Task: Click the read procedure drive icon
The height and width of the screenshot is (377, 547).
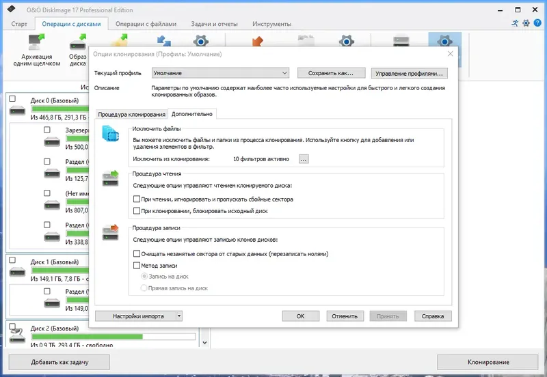Action: click(x=111, y=178)
